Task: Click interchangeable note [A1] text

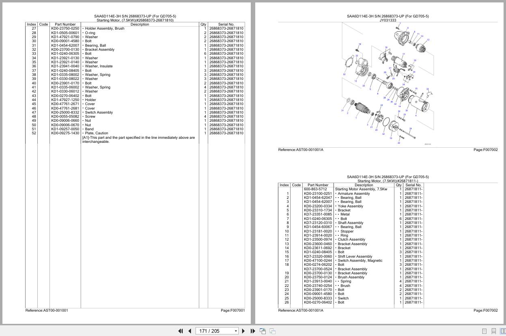Action: pyautogui.click(x=138, y=140)
